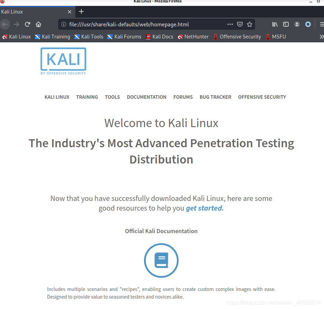Go to the Firefox home page
Image resolution: width=324 pixels, height=309 pixels.
click(38, 24)
